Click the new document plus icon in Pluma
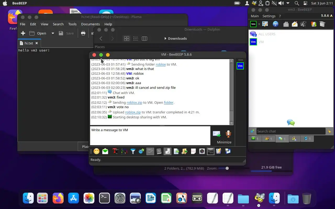The image size is (335, 209). click(x=23, y=33)
